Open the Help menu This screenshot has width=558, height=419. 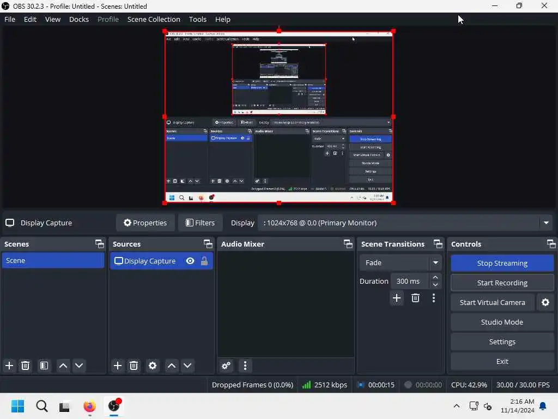pos(223,19)
